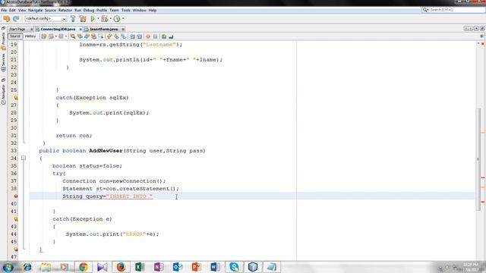Open the Tools menu

click(x=125, y=10)
